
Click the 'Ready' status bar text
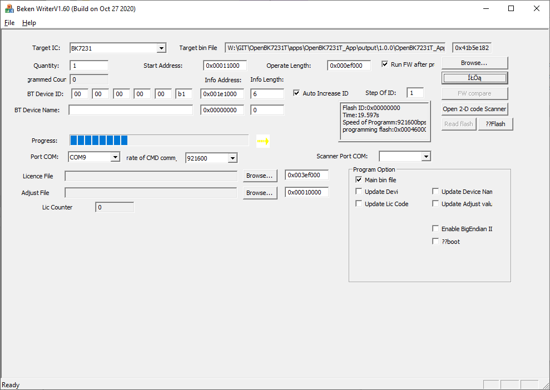[x=11, y=385]
